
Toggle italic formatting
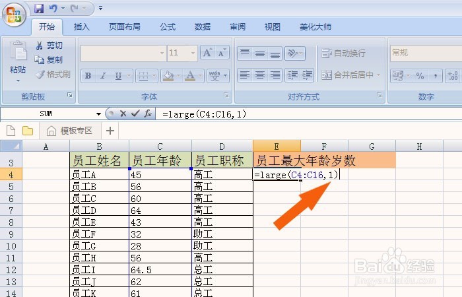tap(103, 76)
